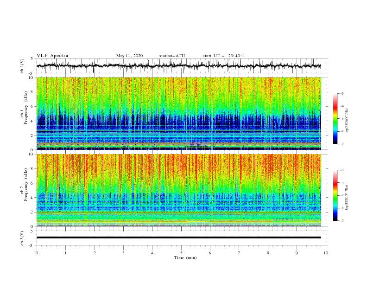
Task: Click the "1" tick on the time axis
Action: [65, 253]
